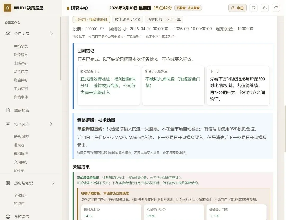This screenshot has width=286, height=220.
Task: Open 条件单 in sidebar
Action: coord(19,170)
